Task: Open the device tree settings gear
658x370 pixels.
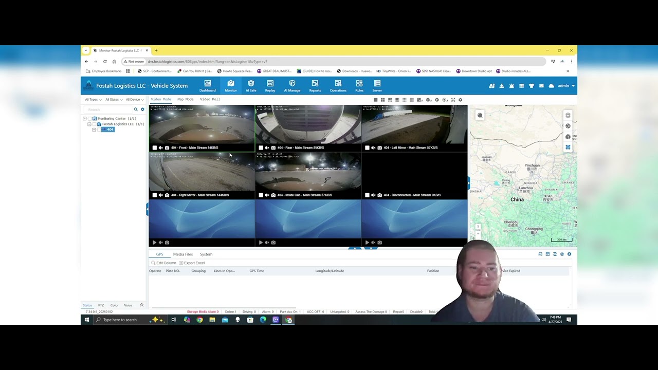Action: [x=142, y=109]
